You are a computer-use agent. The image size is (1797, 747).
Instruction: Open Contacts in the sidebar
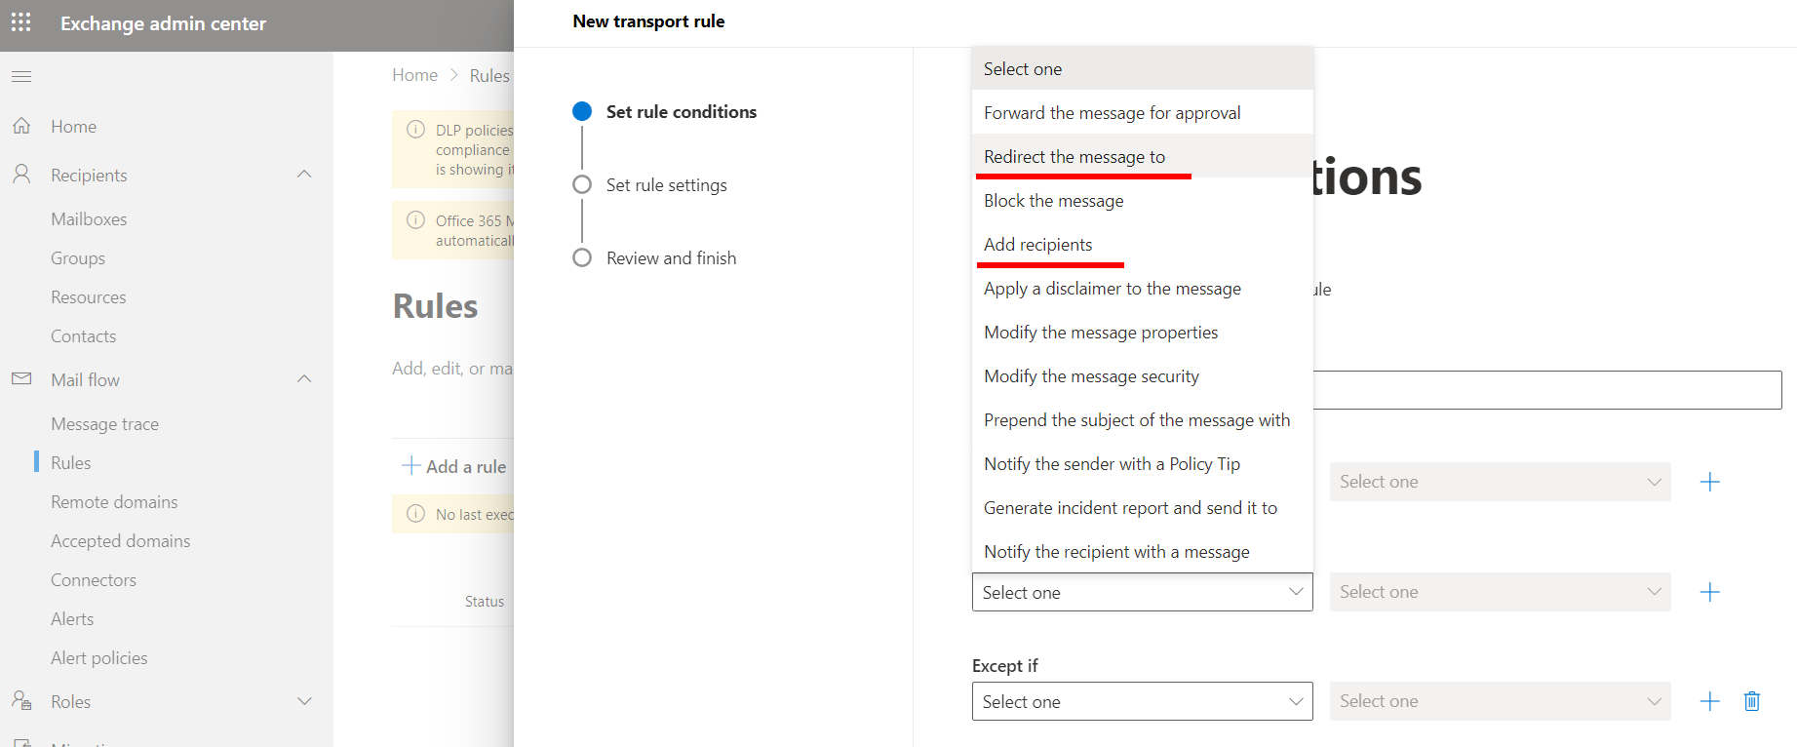[x=83, y=335]
